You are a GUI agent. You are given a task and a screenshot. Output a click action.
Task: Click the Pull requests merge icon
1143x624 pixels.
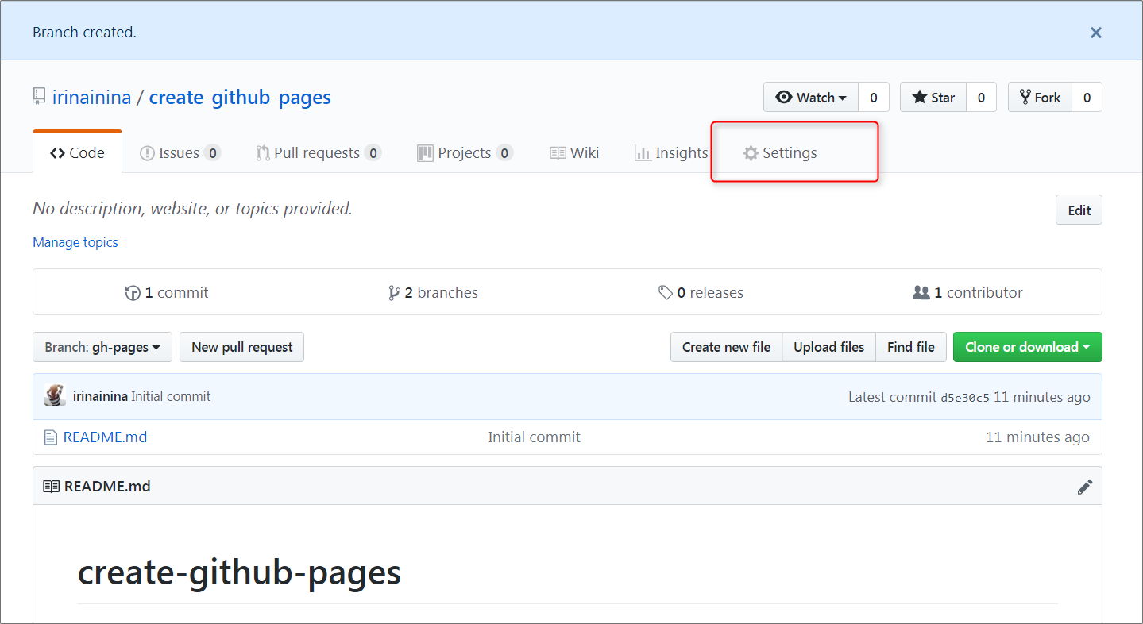click(x=263, y=153)
